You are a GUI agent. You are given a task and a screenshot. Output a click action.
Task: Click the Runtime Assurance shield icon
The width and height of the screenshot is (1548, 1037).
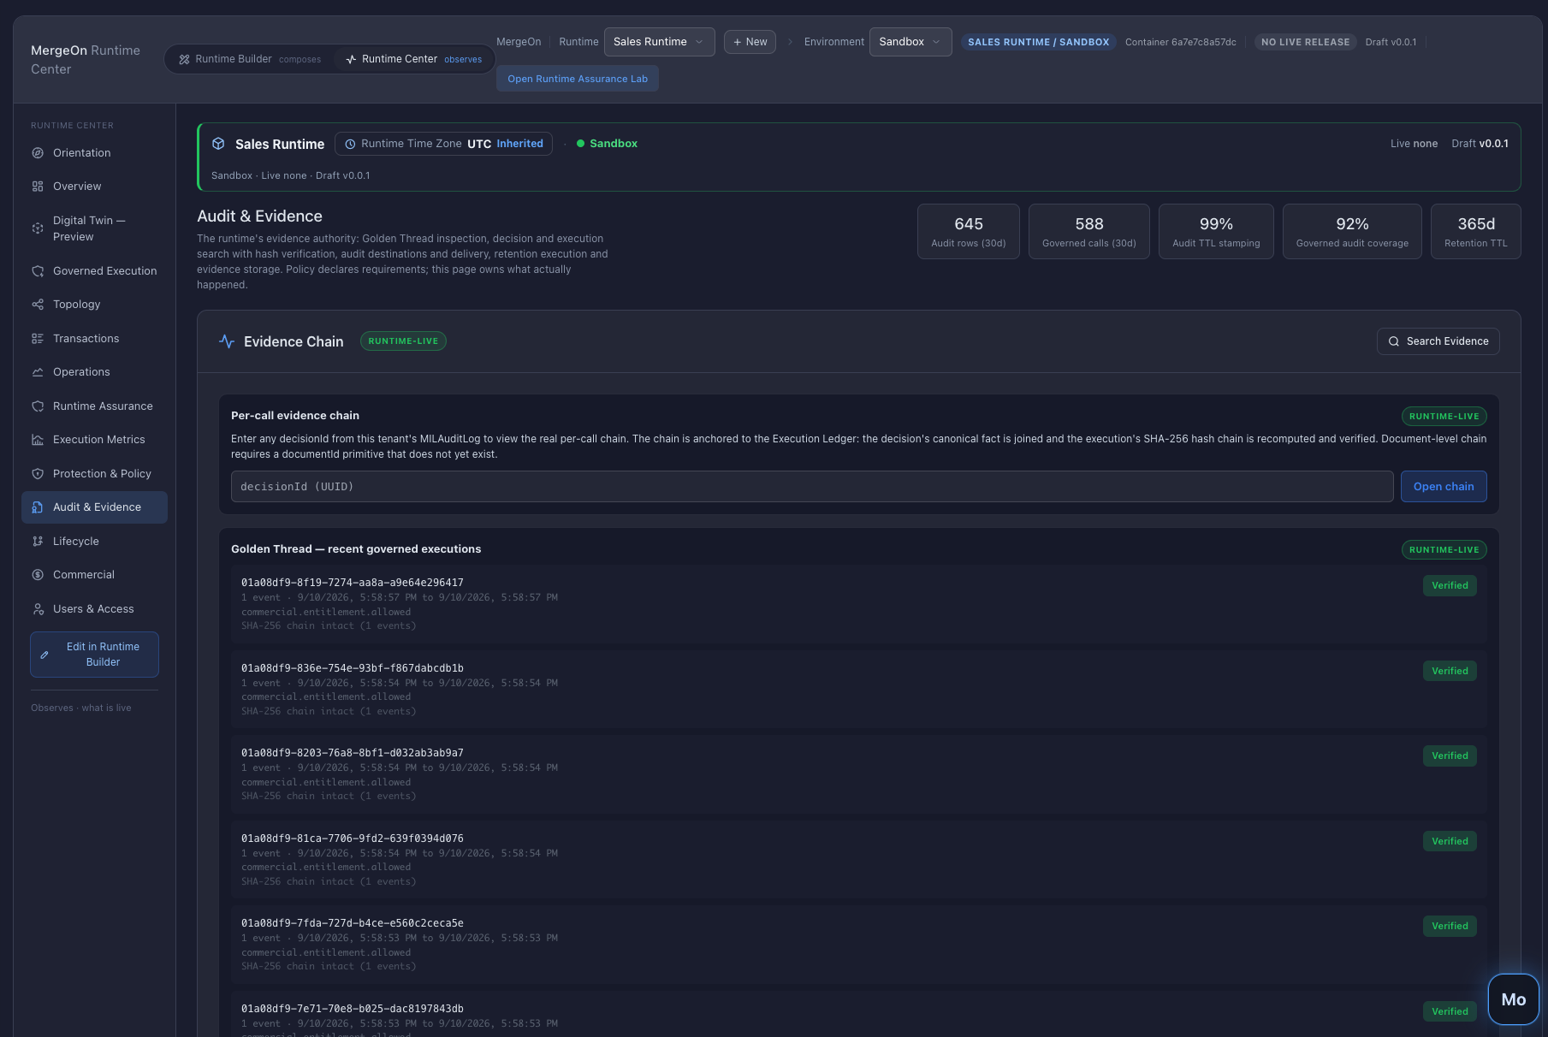point(38,406)
